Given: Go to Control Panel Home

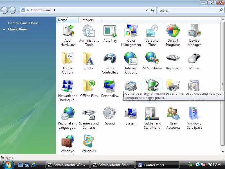Looking at the screenshot, I should point(23,23).
